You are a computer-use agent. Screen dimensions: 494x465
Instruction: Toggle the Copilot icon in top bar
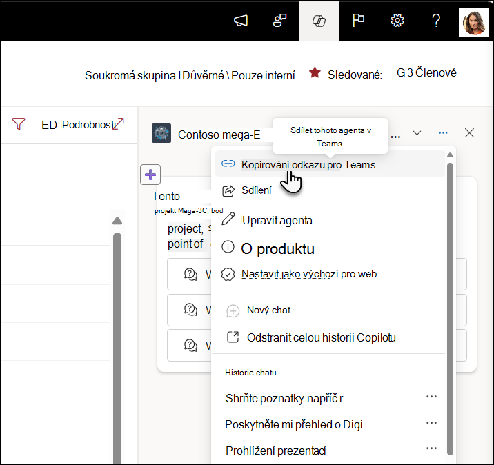point(319,21)
